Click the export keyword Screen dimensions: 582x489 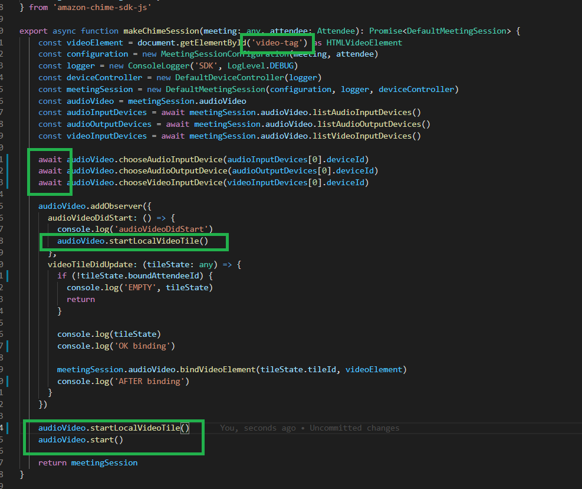(x=34, y=31)
